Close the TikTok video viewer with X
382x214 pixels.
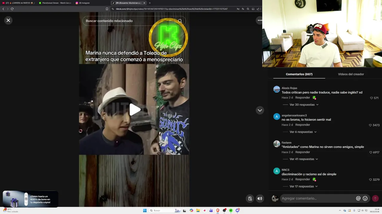pos(8,20)
